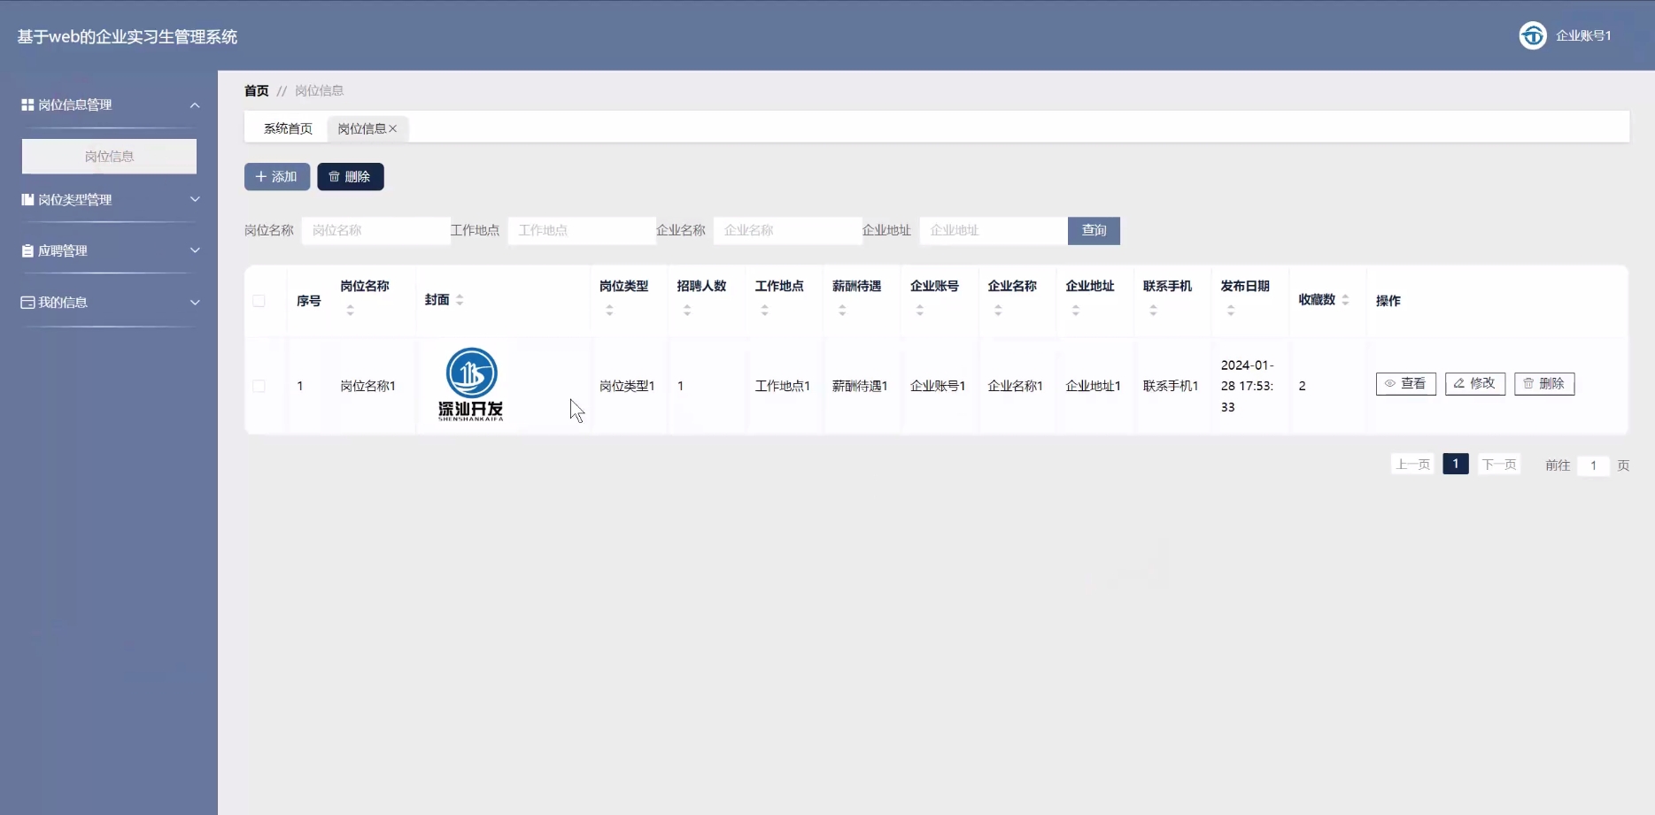This screenshot has height=815, width=1655.
Task: Click the system title 基于web的企业实习生管理系统
Action: 128,37
